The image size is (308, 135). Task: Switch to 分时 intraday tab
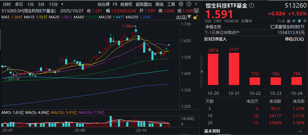(x=6, y=5)
